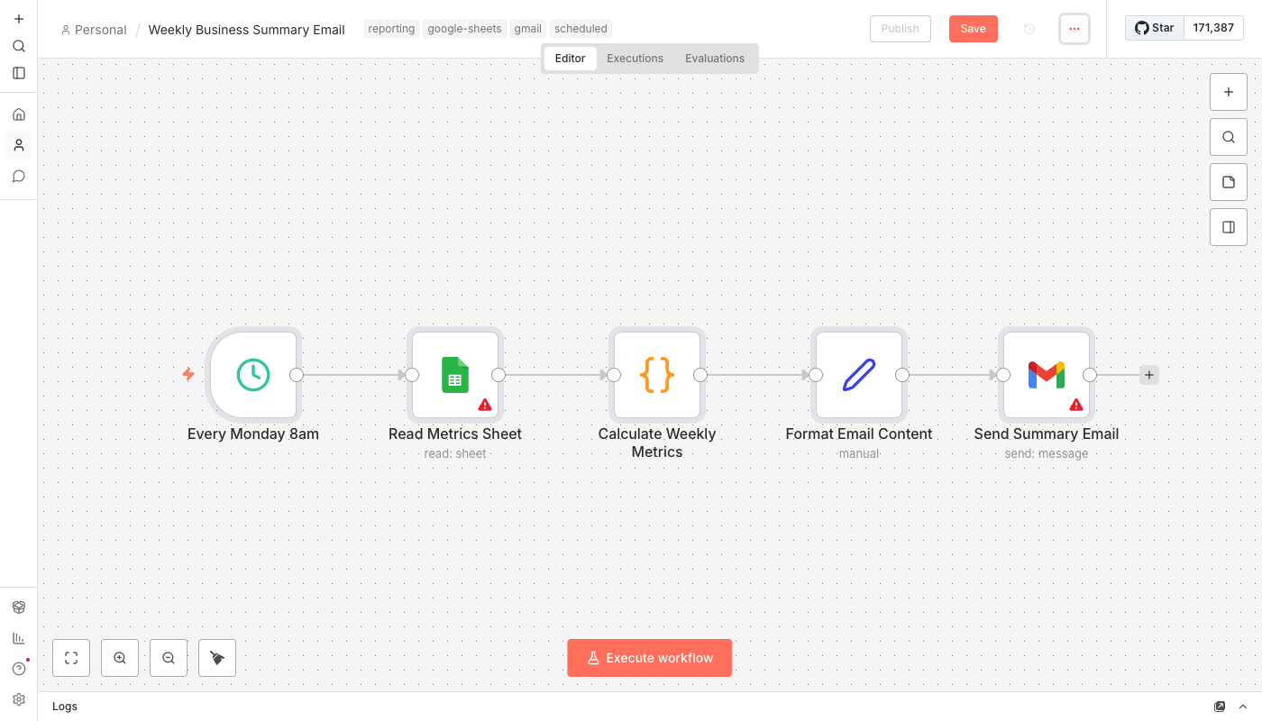
Task: Fit workflow to view
Action: click(71, 658)
